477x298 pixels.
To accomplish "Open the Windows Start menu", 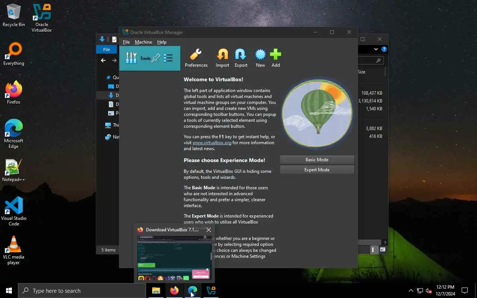I will coord(9,291).
